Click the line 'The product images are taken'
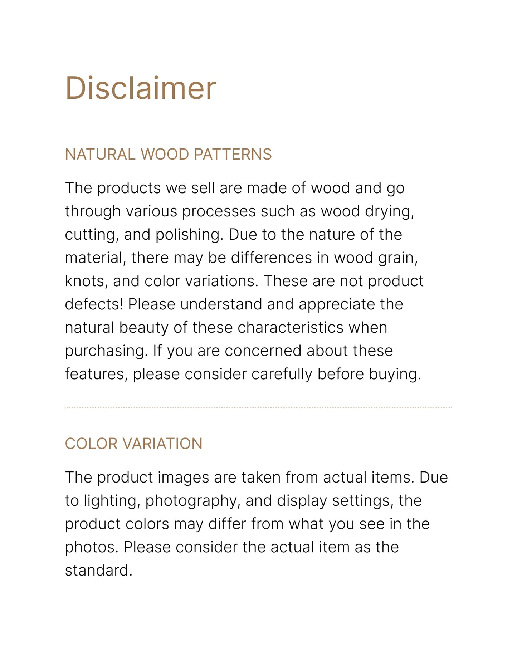Screen dimensions: 517x646 257,478
